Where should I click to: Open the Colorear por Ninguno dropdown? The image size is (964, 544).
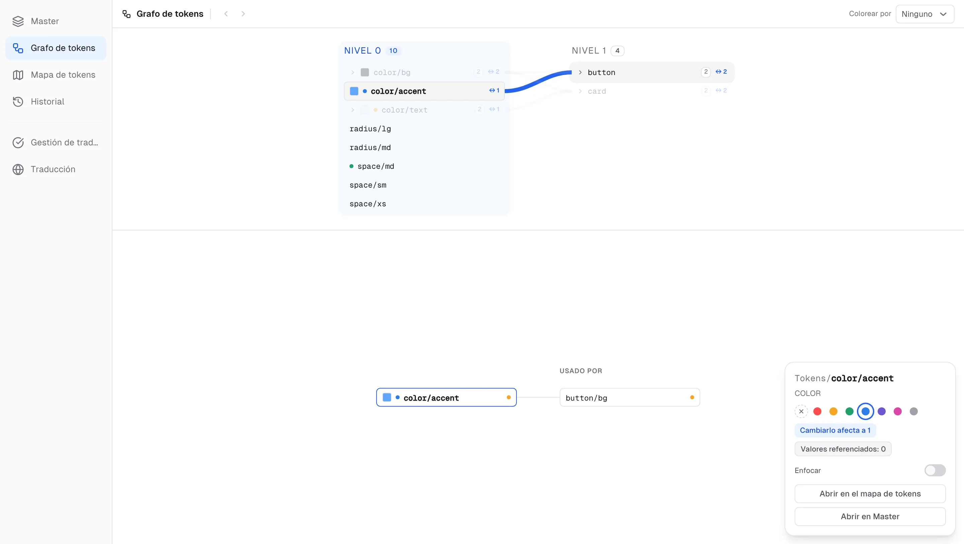(x=925, y=14)
